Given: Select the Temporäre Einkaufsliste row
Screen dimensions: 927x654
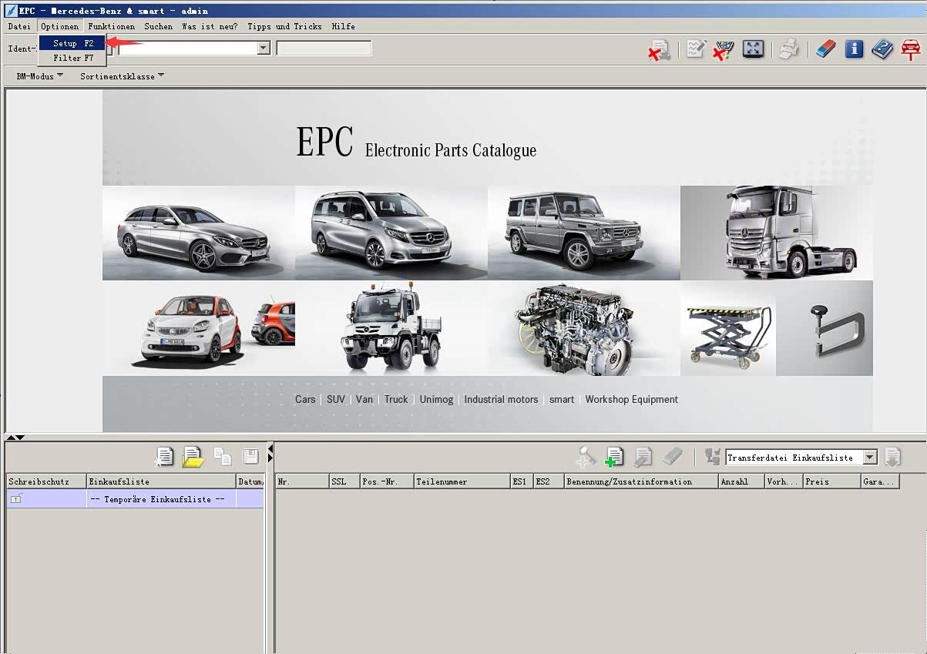Looking at the screenshot, I should (135, 499).
